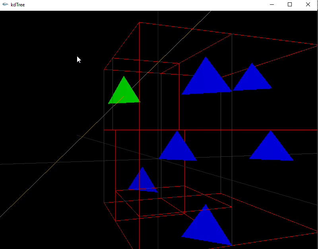Minimize the kdTree window
Viewport: 318px width, 249px height.
coord(272,5)
